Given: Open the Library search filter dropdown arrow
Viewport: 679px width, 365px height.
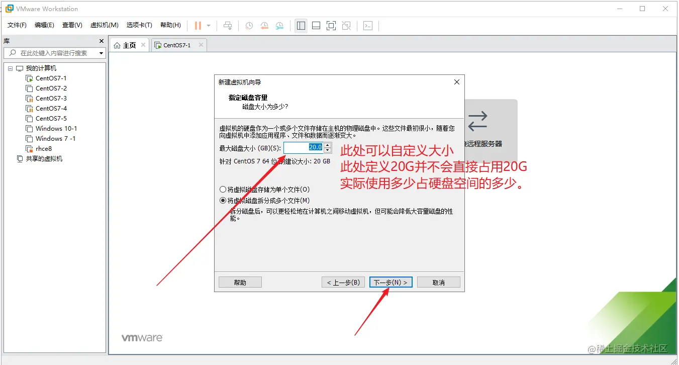Looking at the screenshot, I should coord(102,53).
